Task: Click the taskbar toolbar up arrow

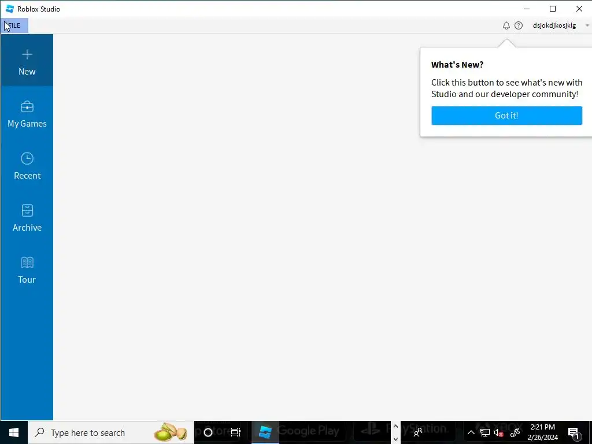Action: coord(395,427)
